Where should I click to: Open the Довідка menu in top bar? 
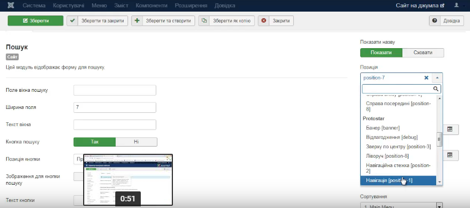[225, 6]
